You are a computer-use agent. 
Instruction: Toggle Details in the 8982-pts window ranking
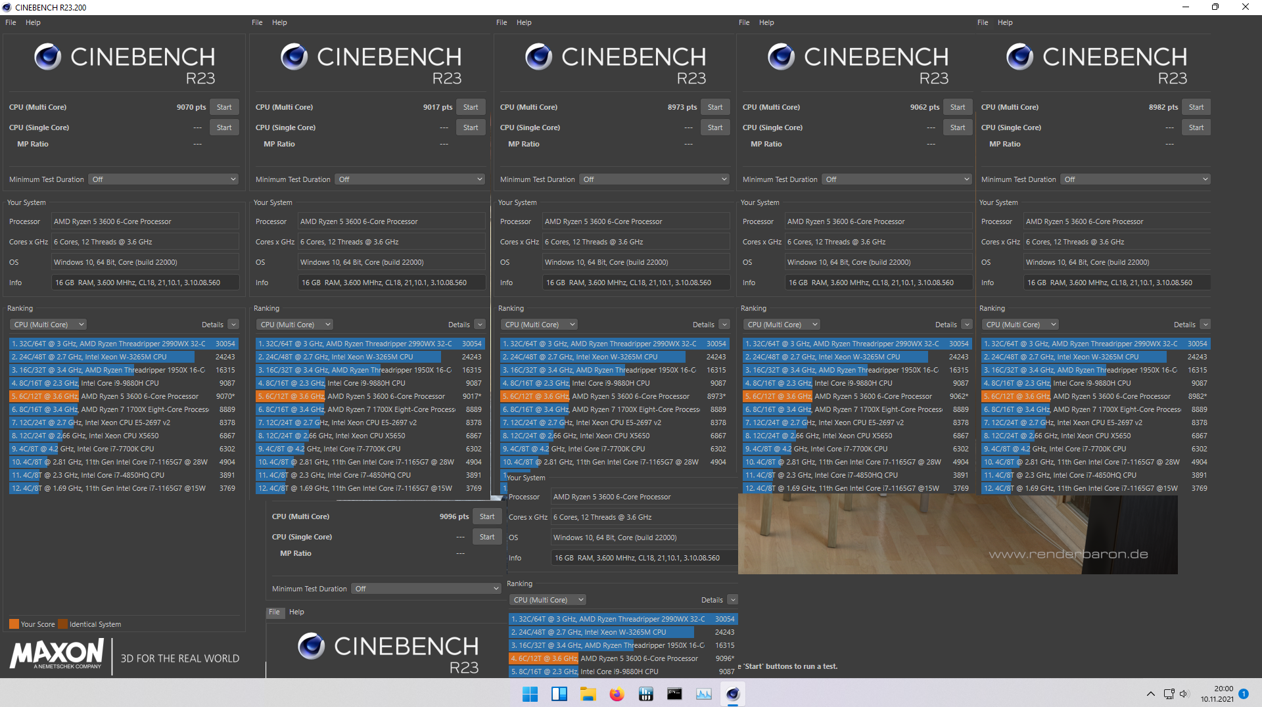pyautogui.click(x=1205, y=325)
